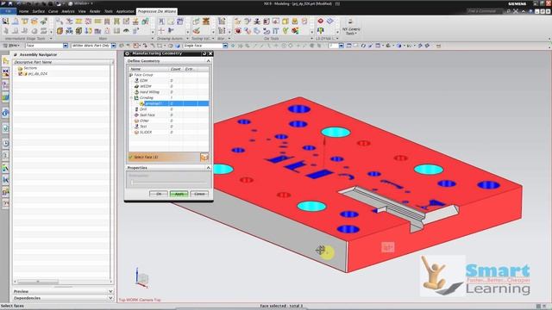Click the Drawing Automation first icon
The width and height of the screenshot is (552, 310).
point(161,22)
